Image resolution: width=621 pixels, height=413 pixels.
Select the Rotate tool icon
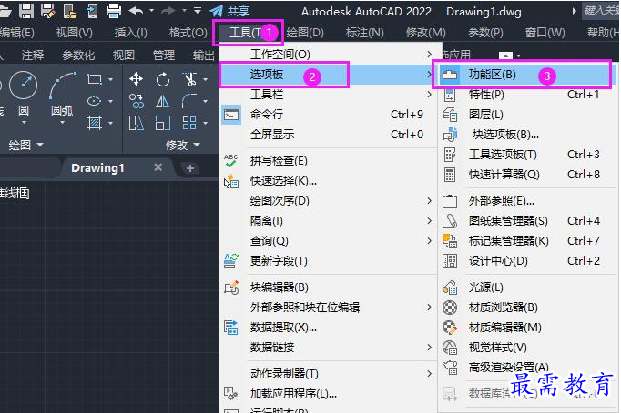(163, 79)
